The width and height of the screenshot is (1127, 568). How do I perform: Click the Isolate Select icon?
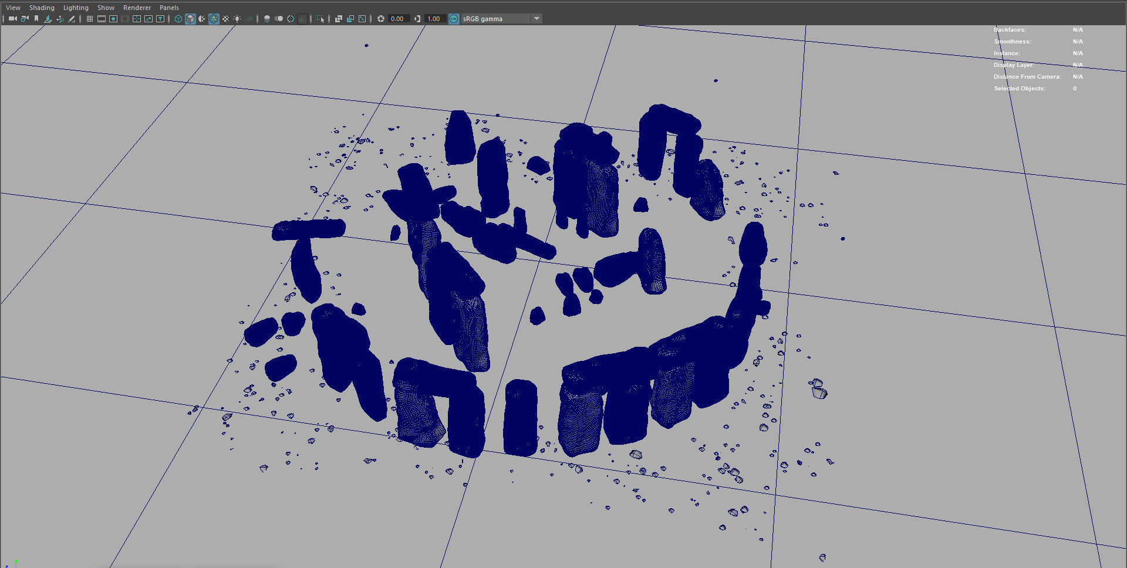(320, 19)
